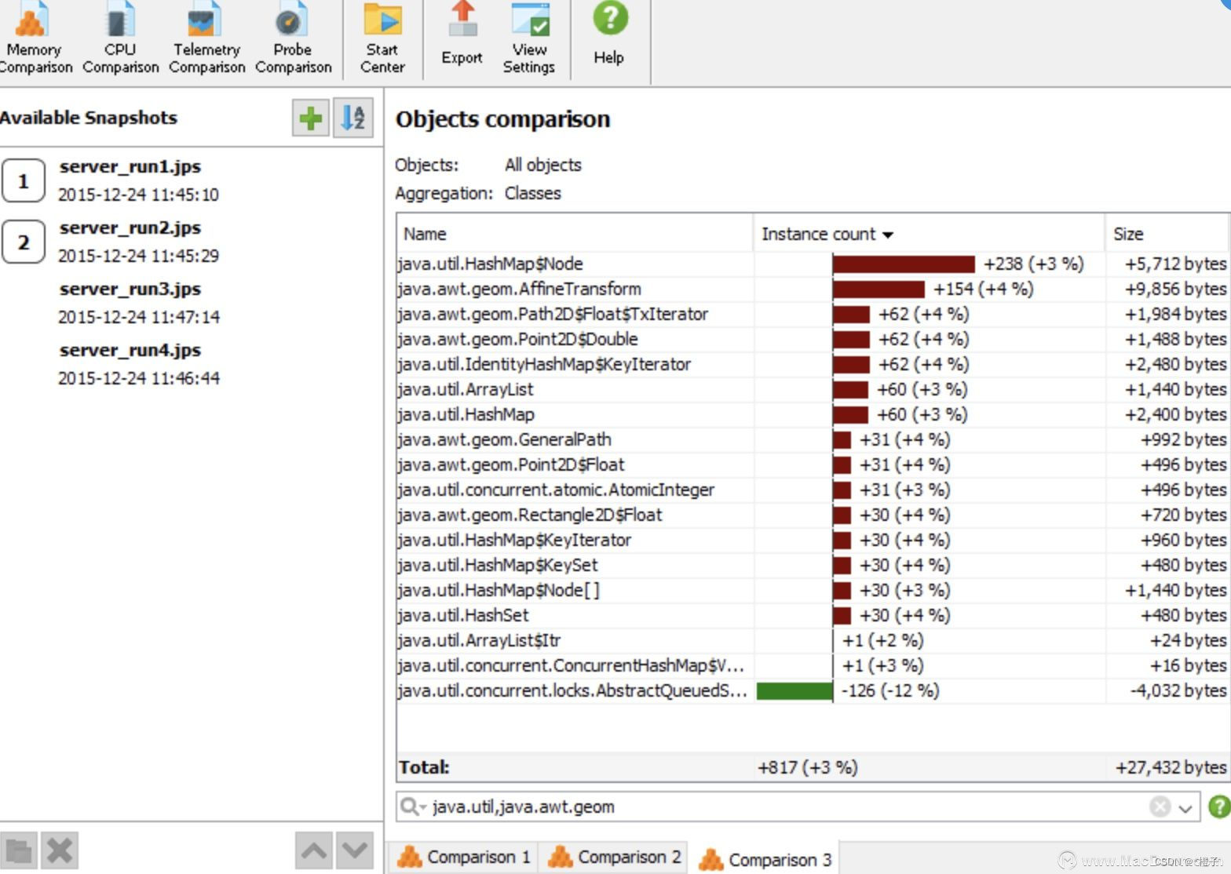This screenshot has height=874, width=1231.
Task: Click the server_run1 timestamp 2015-12-24 11:45:10
Action: click(138, 195)
